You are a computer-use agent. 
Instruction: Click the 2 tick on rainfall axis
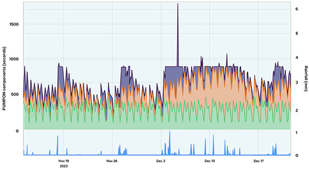pos(297,110)
